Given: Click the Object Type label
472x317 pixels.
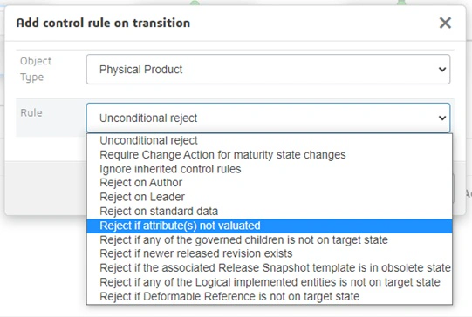Looking at the screenshot, I should click(36, 69).
